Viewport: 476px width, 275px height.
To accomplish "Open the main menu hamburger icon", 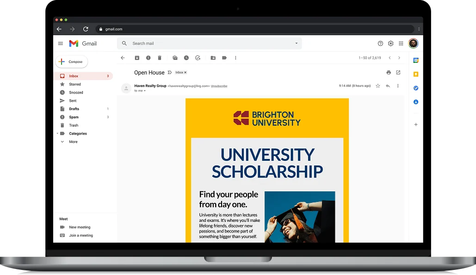I will point(61,43).
